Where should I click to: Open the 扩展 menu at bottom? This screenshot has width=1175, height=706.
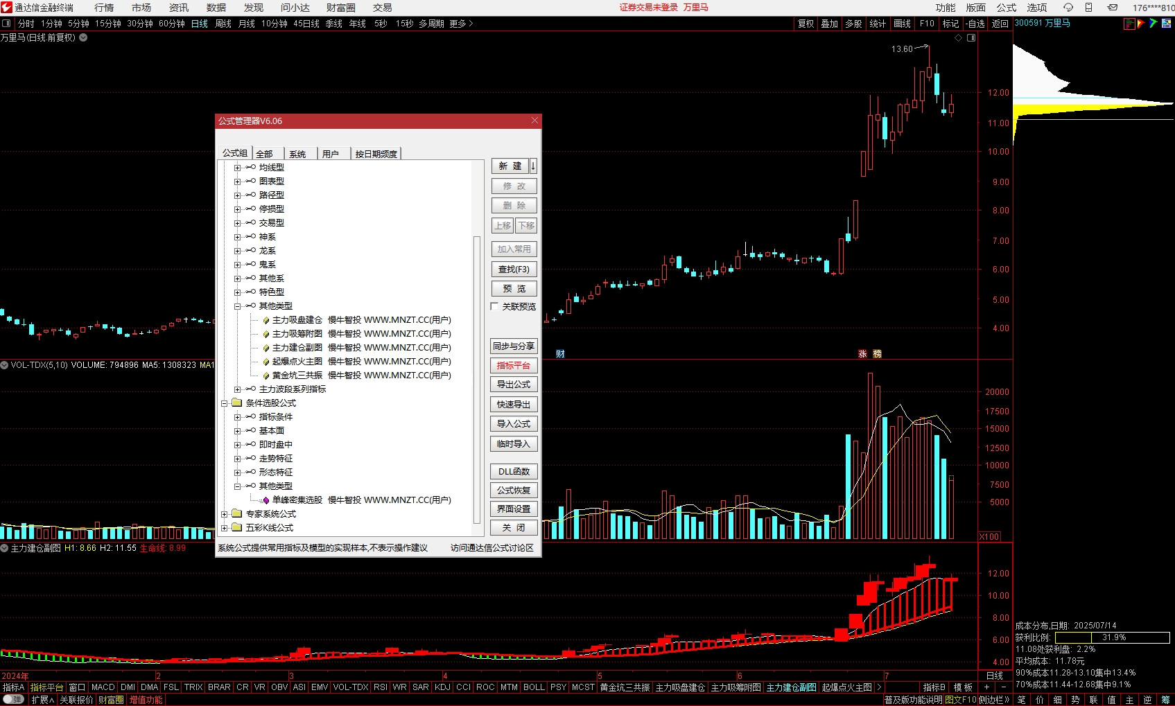click(42, 700)
